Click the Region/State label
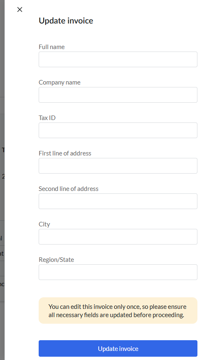The image size is (211, 360). click(x=56, y=260)
